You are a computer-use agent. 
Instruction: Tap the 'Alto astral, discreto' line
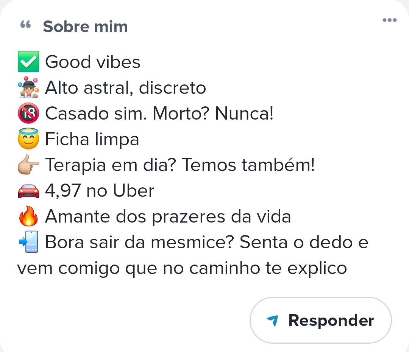point(125,88)
